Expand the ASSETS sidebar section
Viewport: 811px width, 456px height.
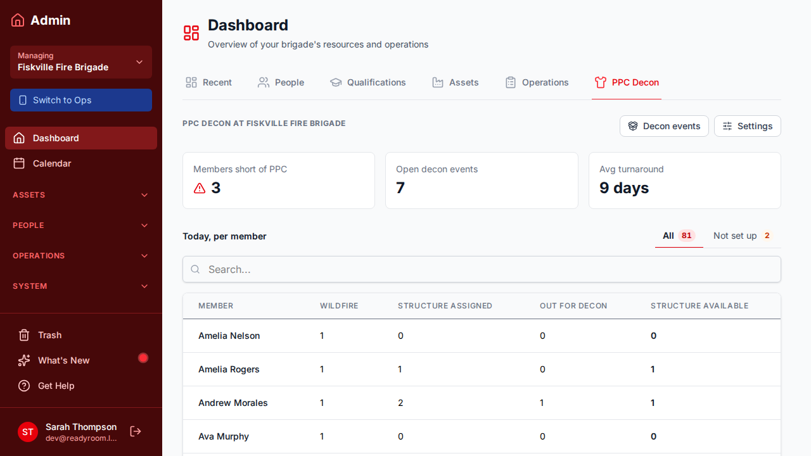[x=81, y=195]
